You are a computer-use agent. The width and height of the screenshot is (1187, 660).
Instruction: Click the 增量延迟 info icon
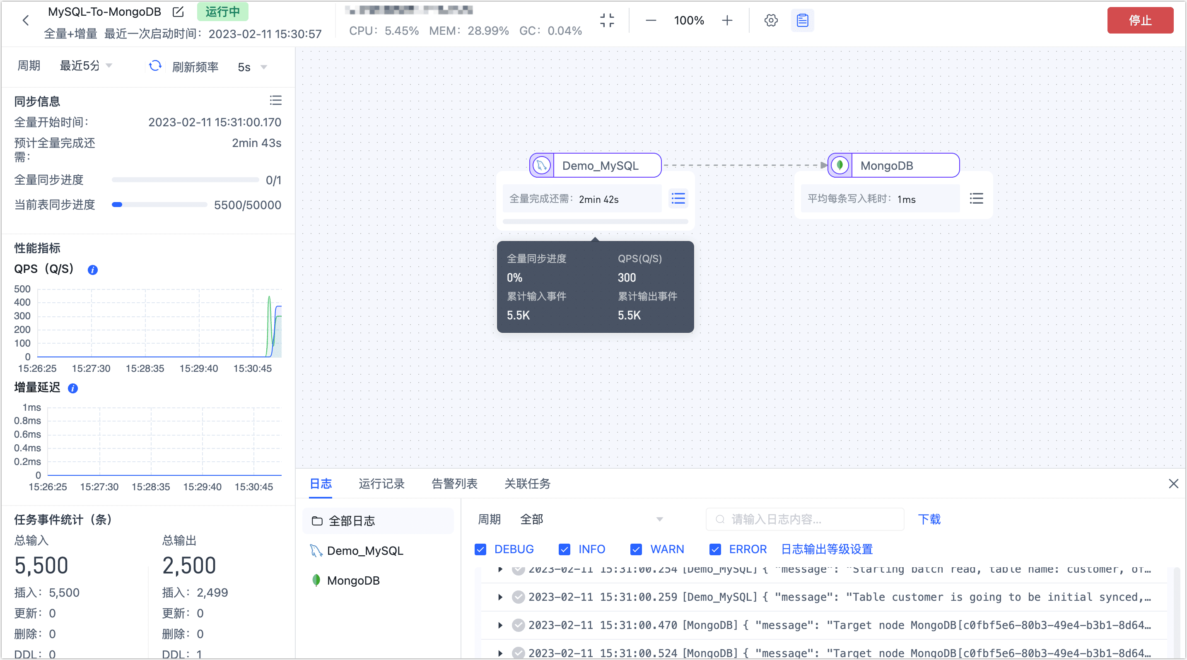[73, 388]
